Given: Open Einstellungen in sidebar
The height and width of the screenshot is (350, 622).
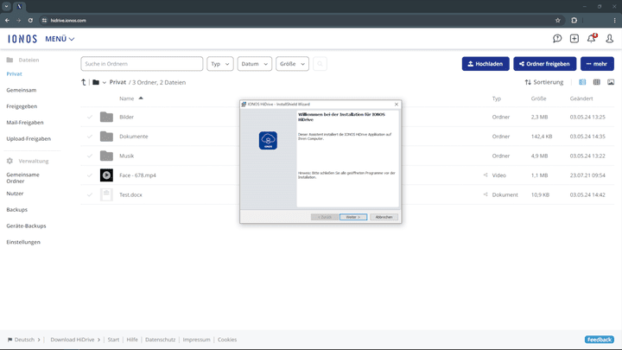Looking at the screenshot, I should (23, 242).
